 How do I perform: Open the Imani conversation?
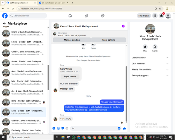(x=23, y=33)
